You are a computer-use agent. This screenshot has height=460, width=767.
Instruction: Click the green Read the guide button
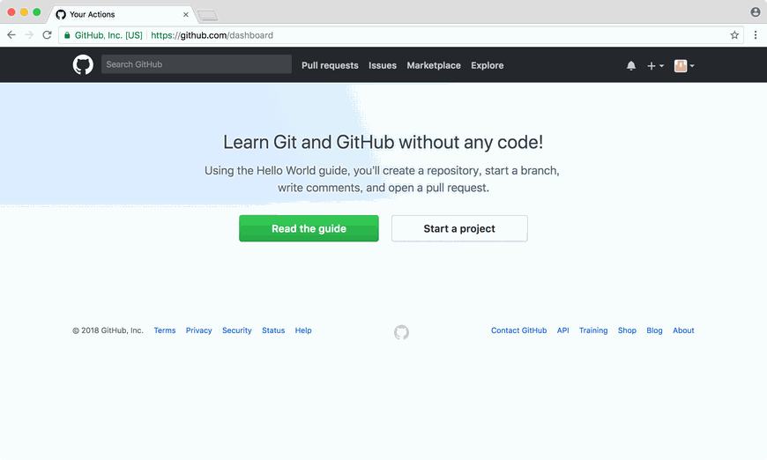point(309,228)
